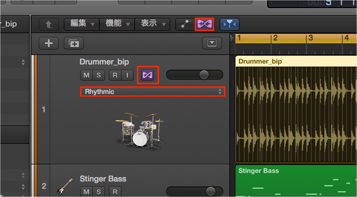The width and height of the screenshot is (357, 197).
Task: Record-enable the Drummer_bip track
Action: point(115,75)
